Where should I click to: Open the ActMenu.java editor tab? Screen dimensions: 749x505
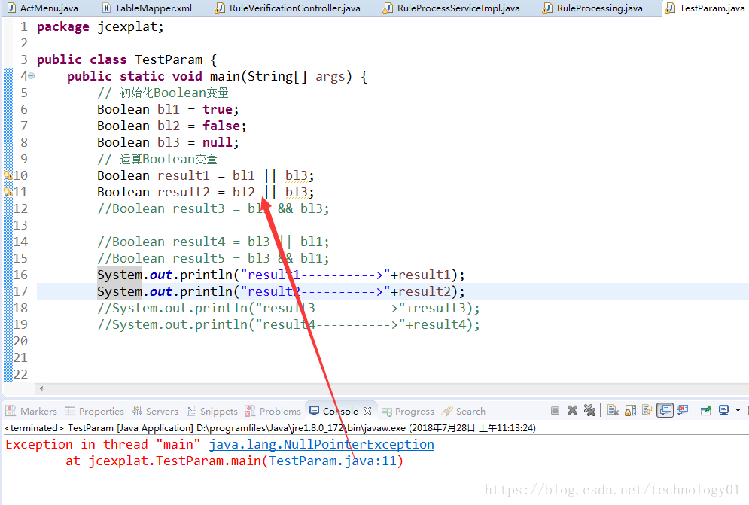coord(42,8)
